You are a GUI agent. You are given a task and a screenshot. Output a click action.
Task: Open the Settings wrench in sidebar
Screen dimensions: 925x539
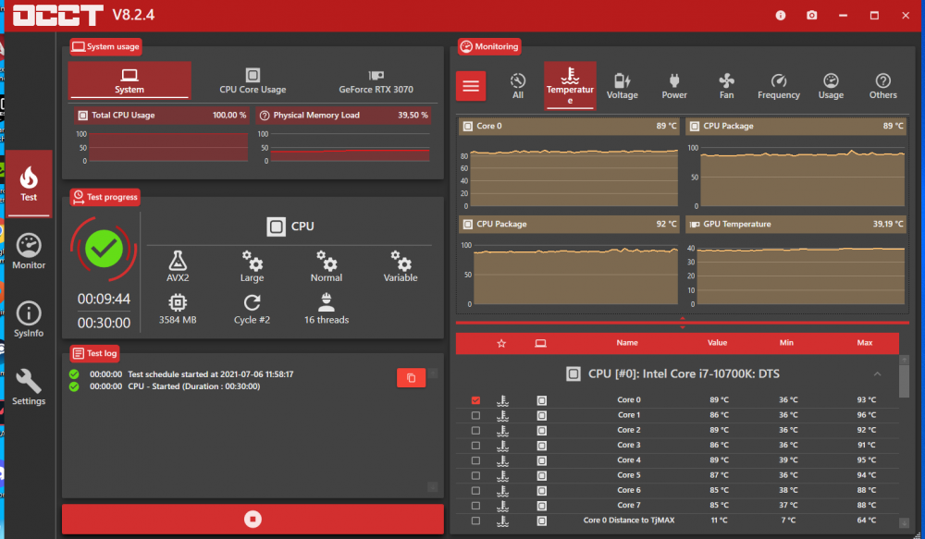coord(29,386)
